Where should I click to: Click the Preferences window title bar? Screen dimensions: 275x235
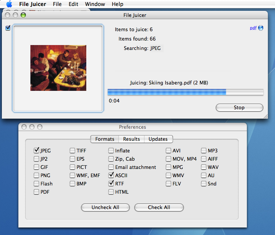132,127
